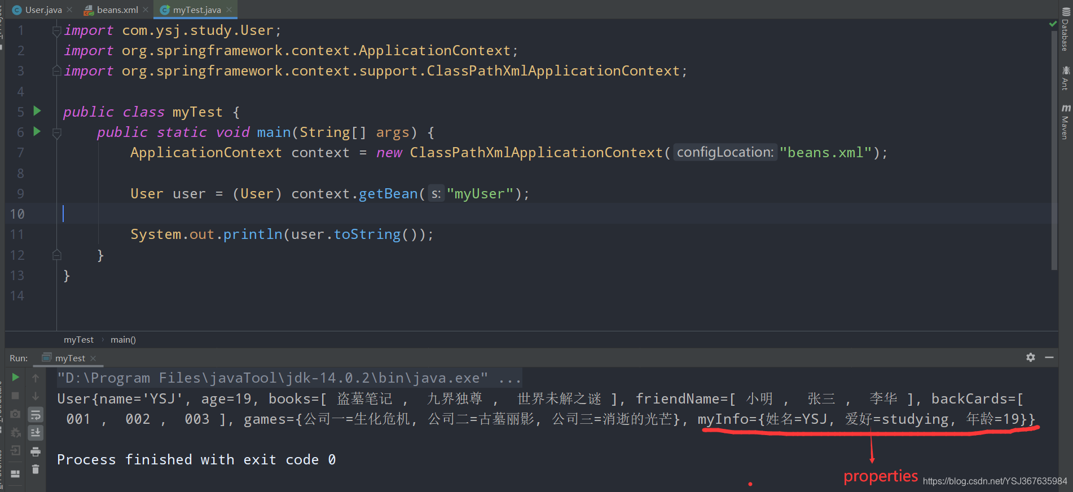Click java.exe command line in console
This screenshot has height=492, width=1073.
pyautogui.click(x=289, y=378)
